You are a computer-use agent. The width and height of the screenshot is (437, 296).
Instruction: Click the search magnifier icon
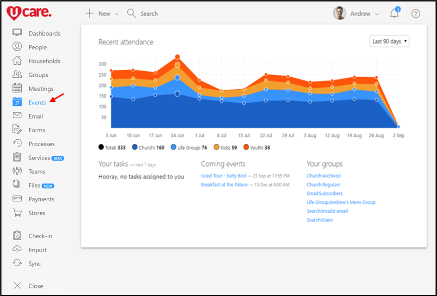[131, 13]
